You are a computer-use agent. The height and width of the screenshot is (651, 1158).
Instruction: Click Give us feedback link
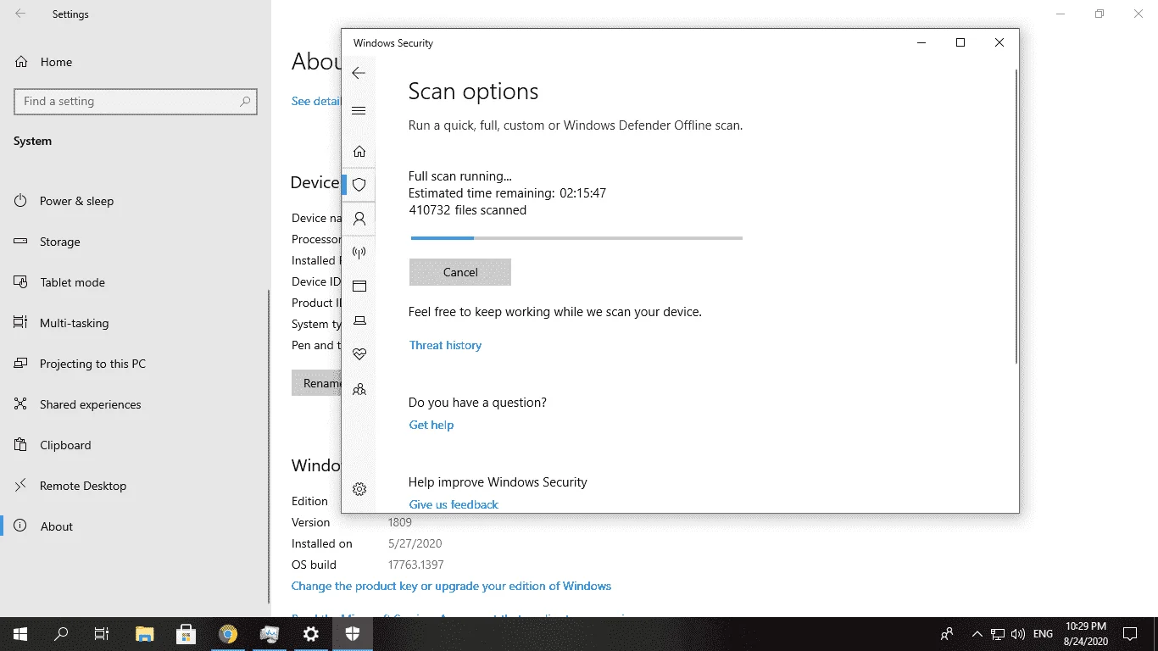(454, 504)
